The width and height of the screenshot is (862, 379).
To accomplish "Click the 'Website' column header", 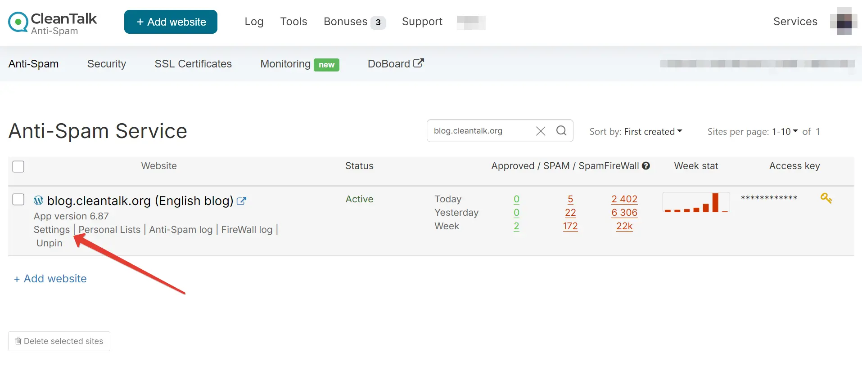I will pos(159,166).
